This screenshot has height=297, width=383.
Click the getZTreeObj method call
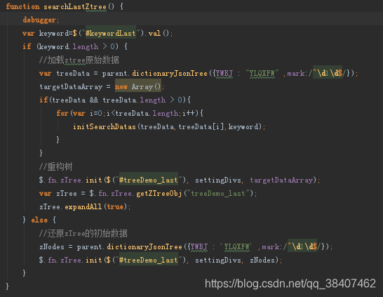coord(159,194)
